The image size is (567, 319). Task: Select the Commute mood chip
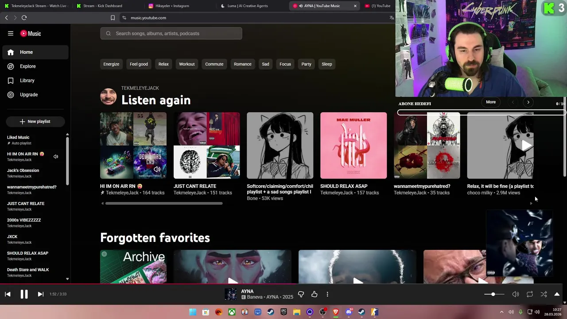214,64
